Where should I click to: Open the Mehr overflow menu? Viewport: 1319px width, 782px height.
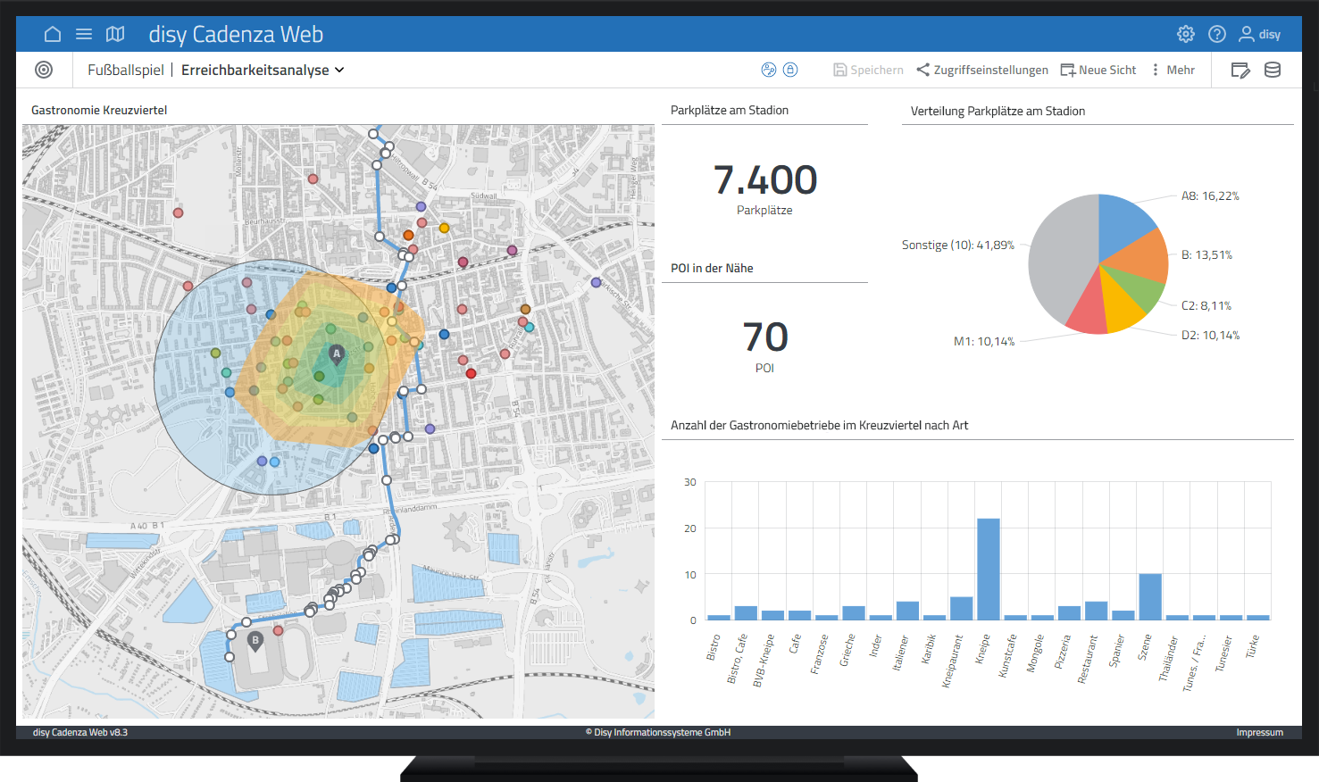1173,70
